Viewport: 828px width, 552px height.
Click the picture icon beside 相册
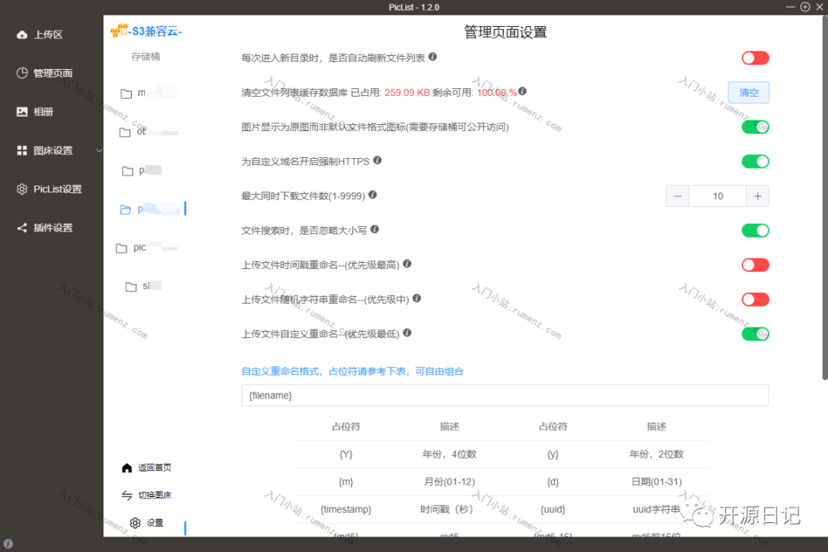coord(21,111)
